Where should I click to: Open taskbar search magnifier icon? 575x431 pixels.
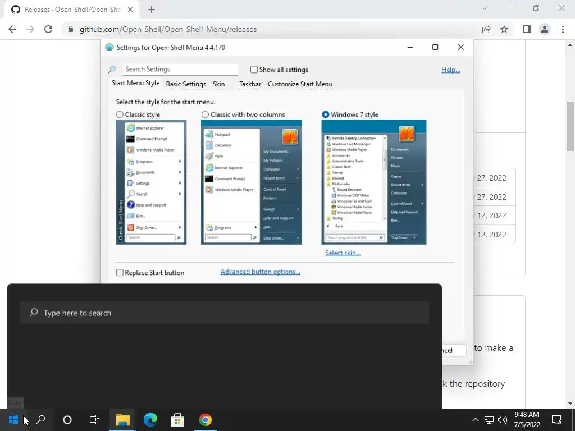tap(40, 420)
